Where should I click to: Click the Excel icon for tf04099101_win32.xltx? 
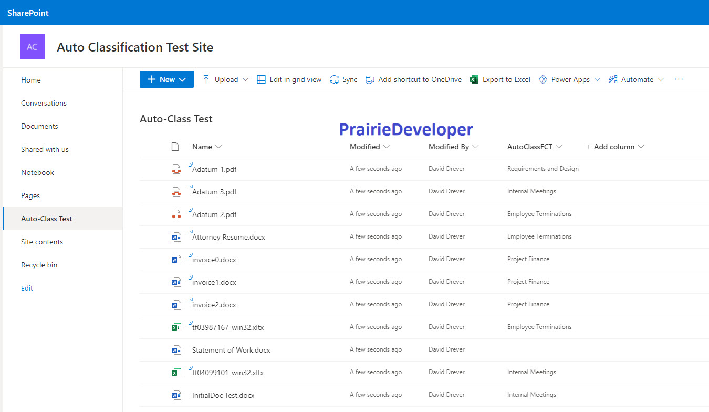176,373
